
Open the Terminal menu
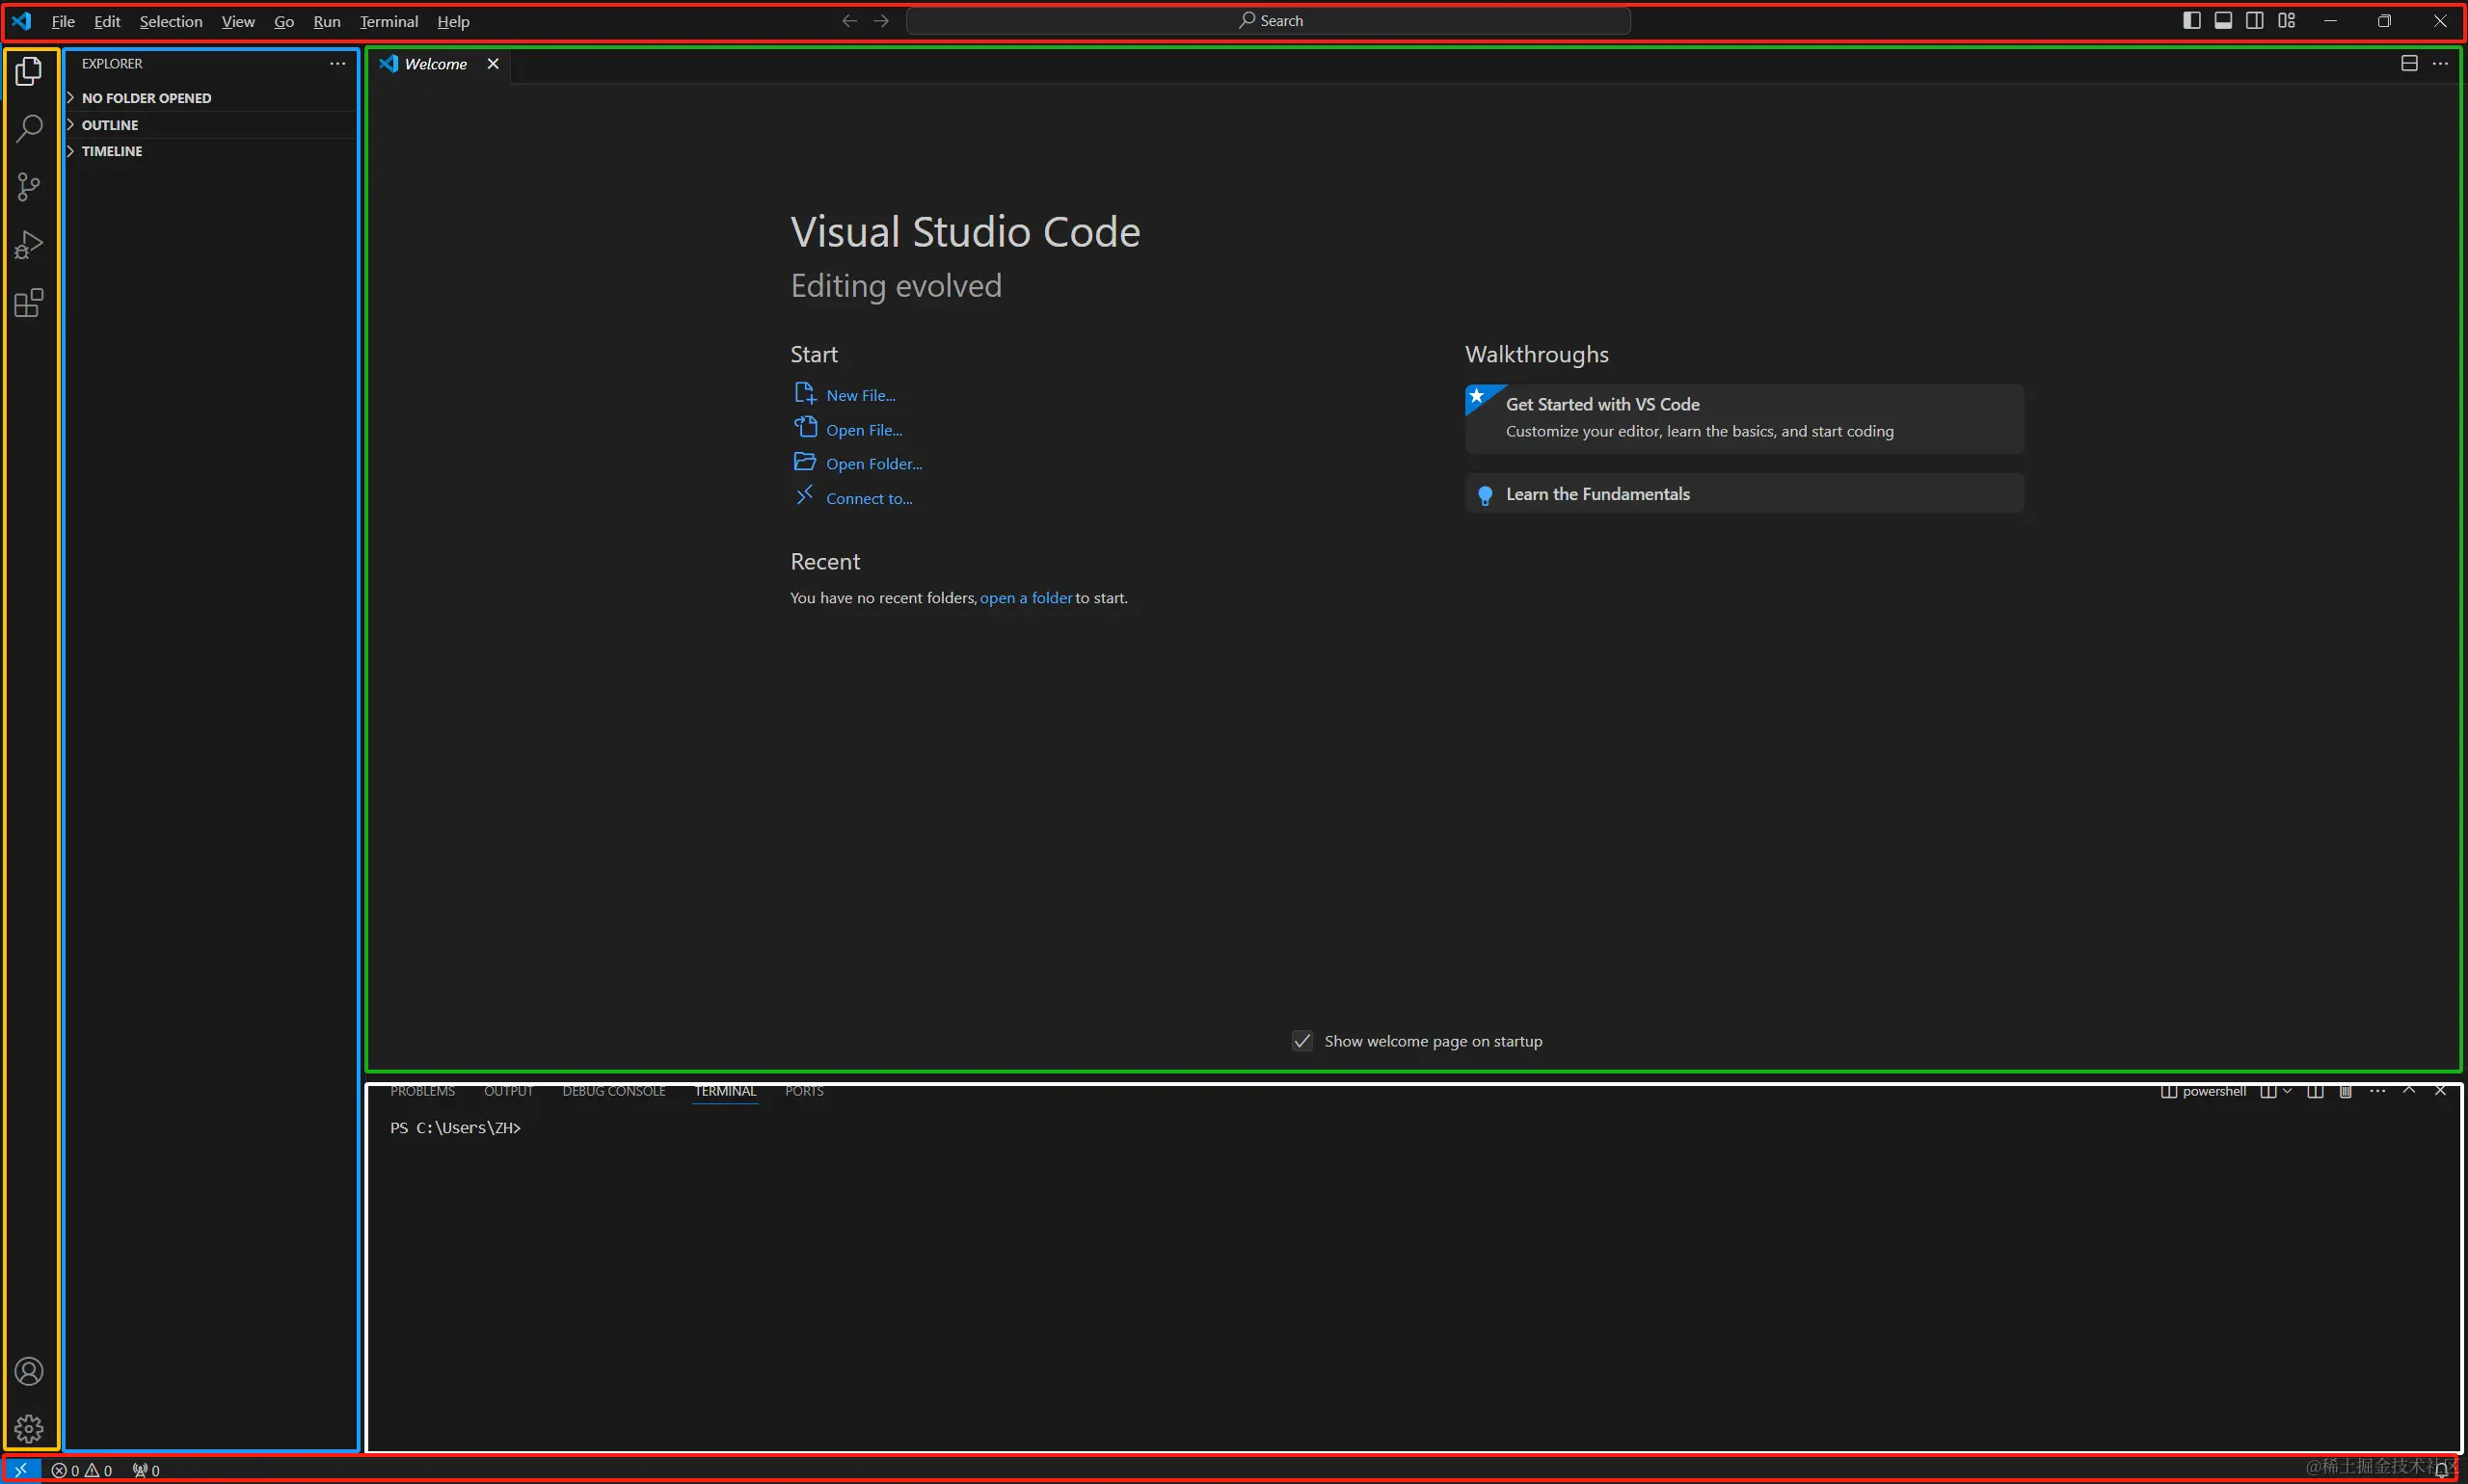(x=389, y=21)
